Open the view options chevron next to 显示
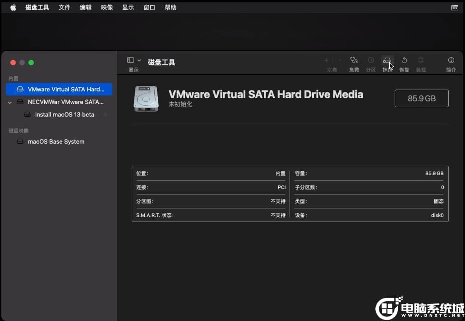Image resolution: width=465 pixels, height=321 pixels. pyautogui.click(x=139, y=59)
